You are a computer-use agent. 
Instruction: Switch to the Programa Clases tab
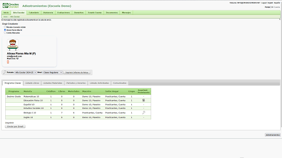point(13,83)
